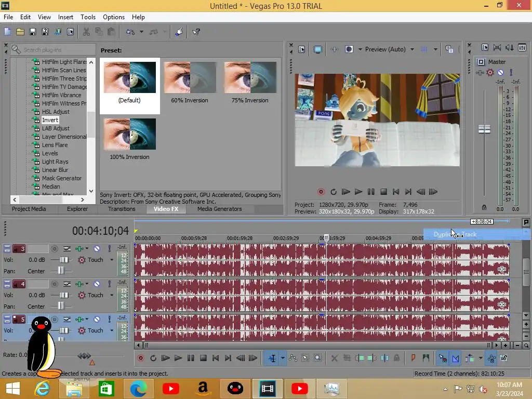This screenshot has width=532, height=399.
Task: Open Project Properties from main toolbar
Action: point(70,32)
